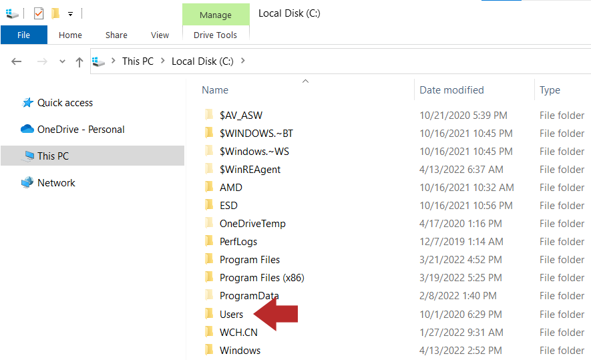Click the folder icon next to Windows
The width and height of the screenshot is (591, 360).
pos(209,349)
